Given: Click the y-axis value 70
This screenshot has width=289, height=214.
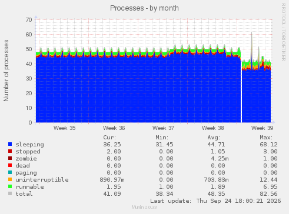Looking at the screenshot, I should point(29,19).
